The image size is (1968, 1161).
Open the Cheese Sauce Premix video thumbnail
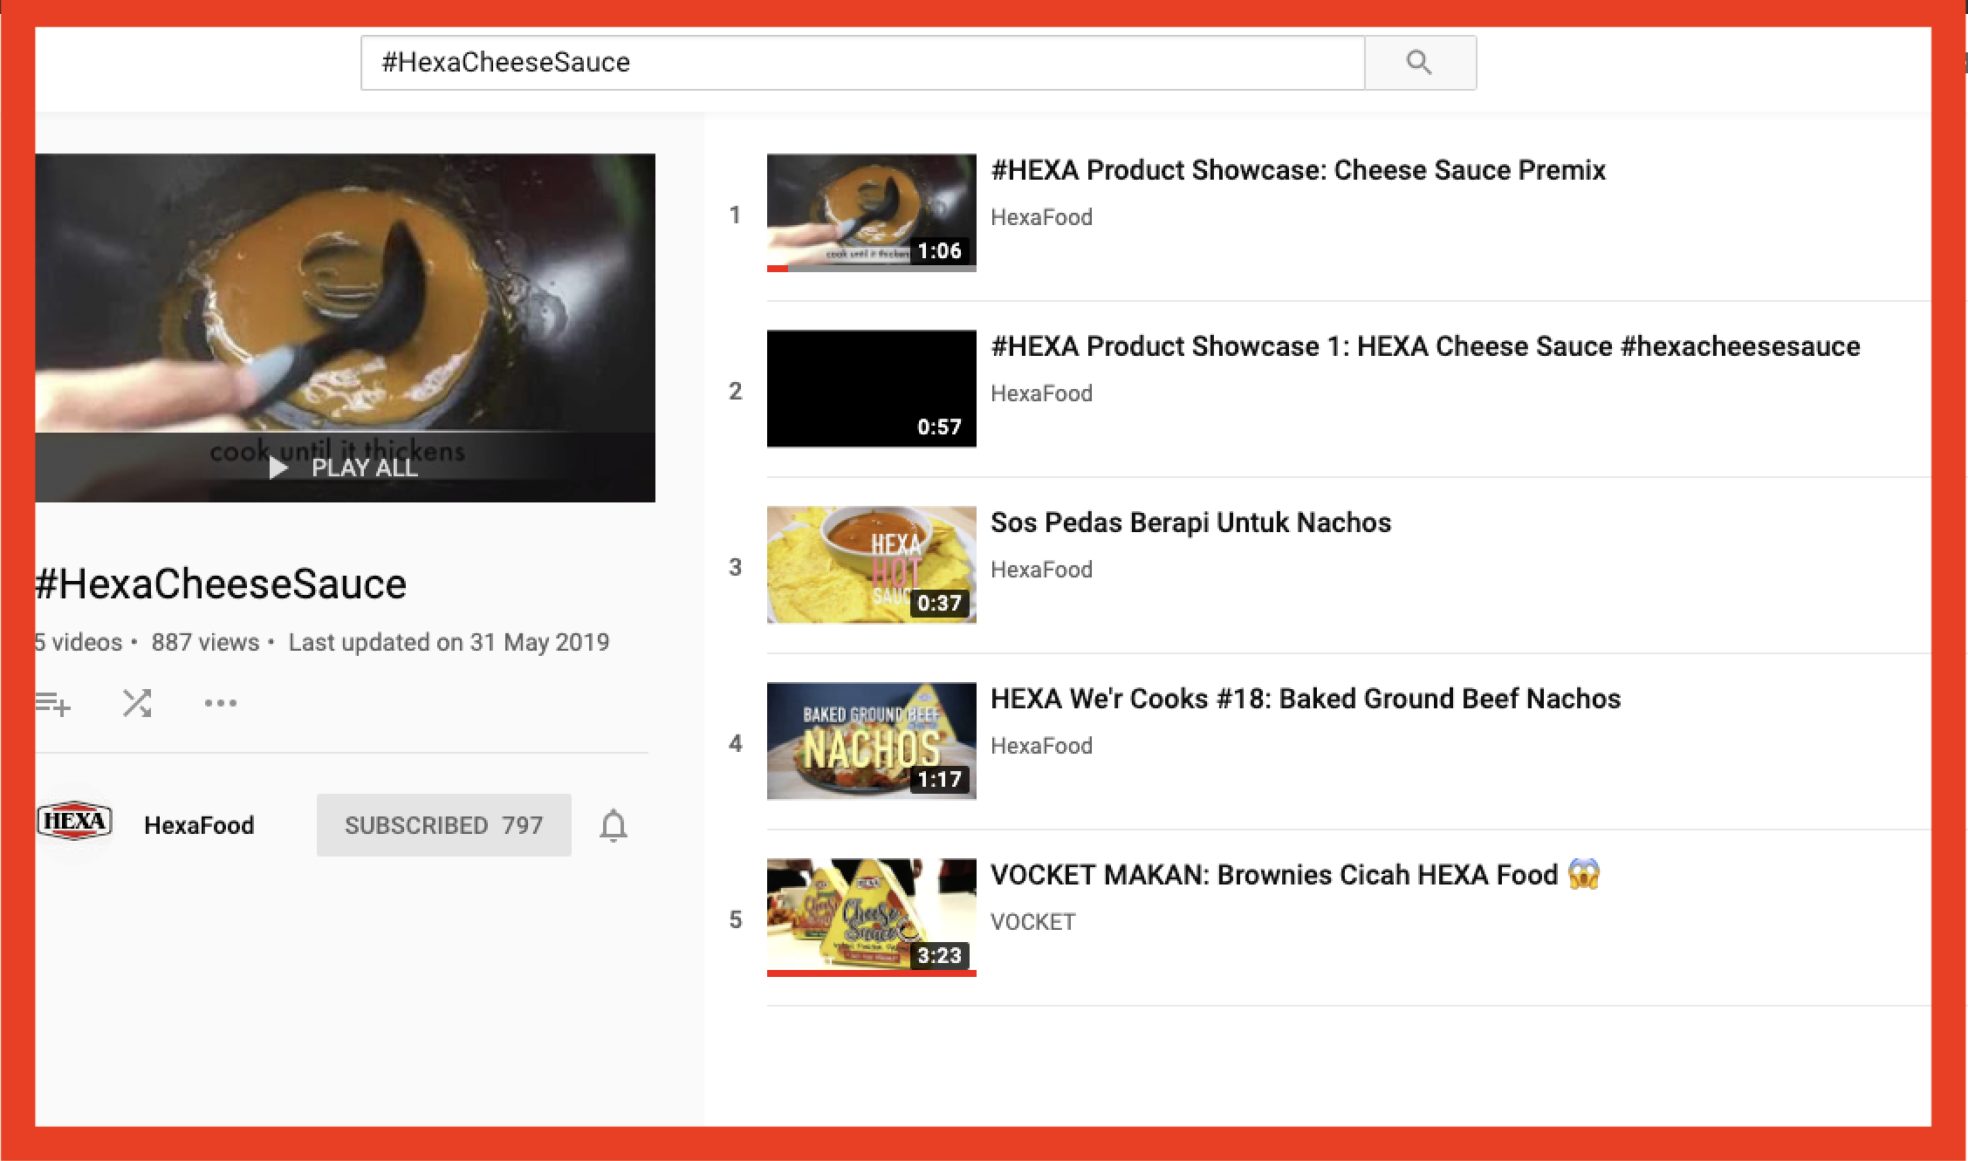point(871,213)
